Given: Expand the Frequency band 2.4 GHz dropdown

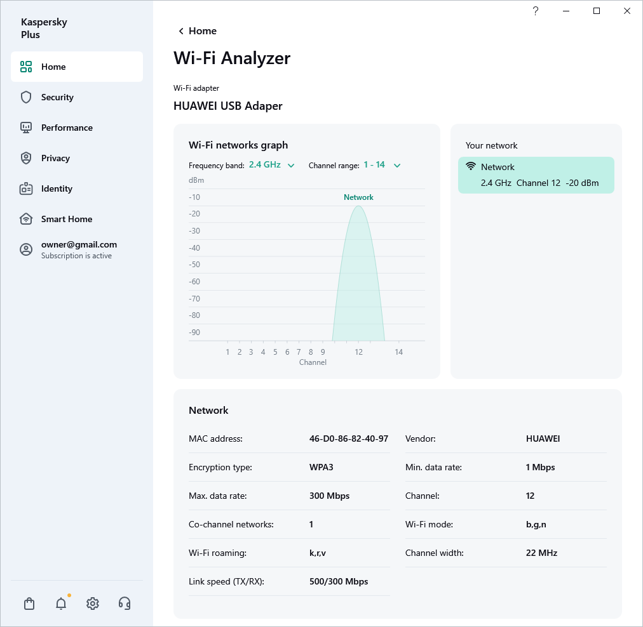Looking at the screenshot, I should tap(271, 165).
